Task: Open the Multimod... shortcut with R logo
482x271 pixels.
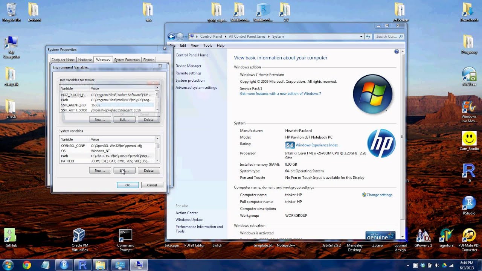Action: [x=263, y=12]
